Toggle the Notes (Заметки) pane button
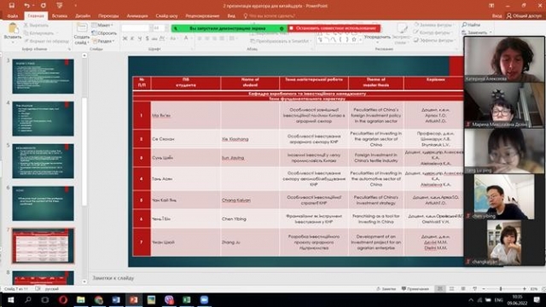Image resolution: width=546 pixels, height=307 pixels. coord(386,289)
